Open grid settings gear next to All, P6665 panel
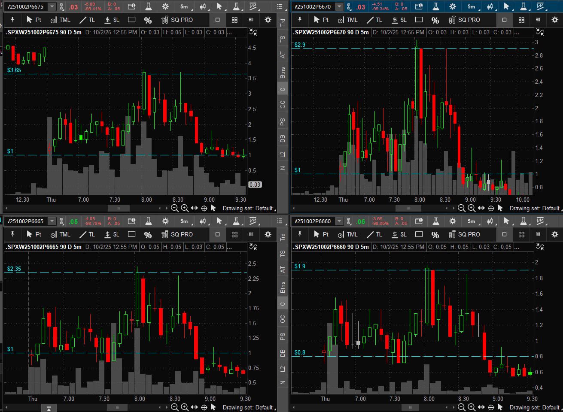Image resolution: width=563 pixels, height=412 pixels. [x=268, y=234]
